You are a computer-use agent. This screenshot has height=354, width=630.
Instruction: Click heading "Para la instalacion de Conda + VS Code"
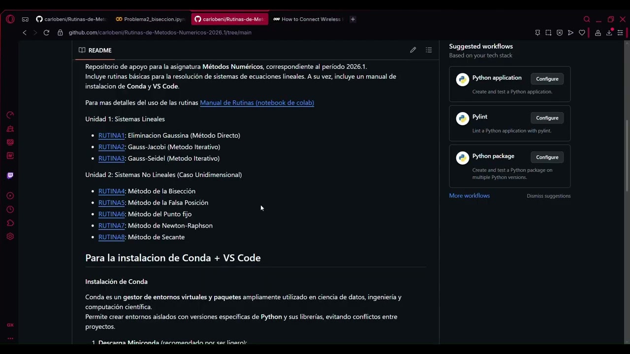[173, 258]
